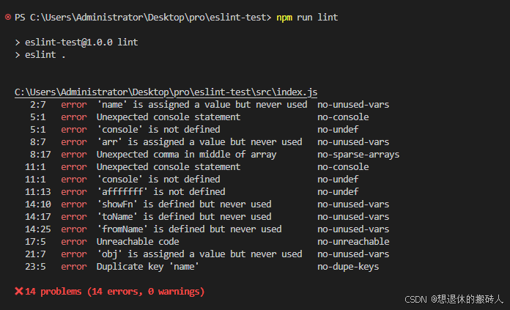Image resolution: width=510 pixels, height=310 pixels.
Task: Click location 14:10 of the 'showFn' error
Action: click(x=37, y=204)
